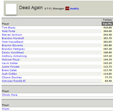Viewport: 113px width, 111px height.
Task: Click the Miami defense link
Action: 6,109
